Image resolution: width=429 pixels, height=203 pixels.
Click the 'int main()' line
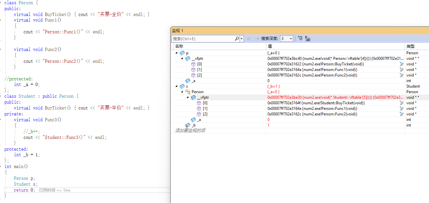(16, 166)
